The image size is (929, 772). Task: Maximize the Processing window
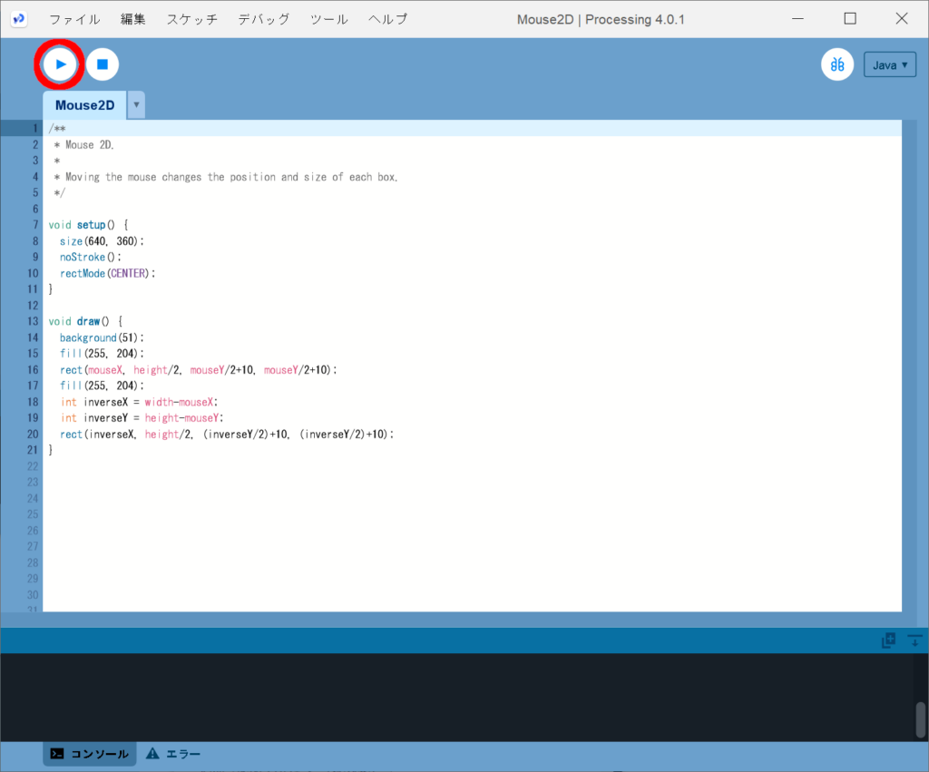[x=850, y=19]
